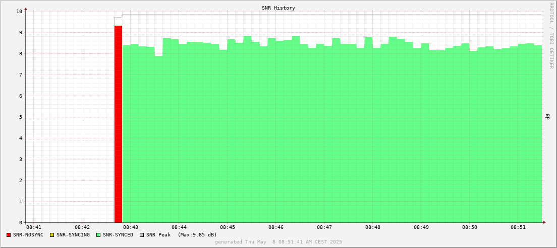Screen dimensions: 557x248
Task: Click the 9 value on y-axis
Action: pyautogui.click(x=21, y=33)
